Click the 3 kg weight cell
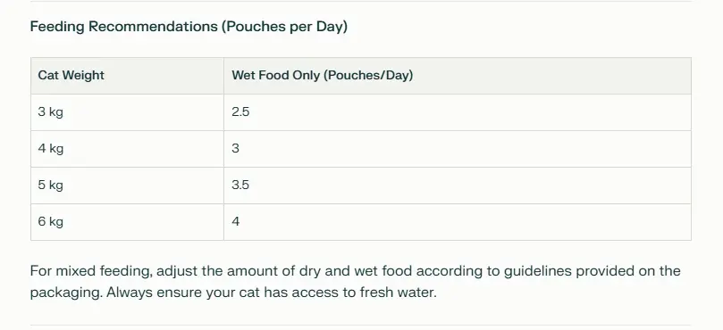 127,112
